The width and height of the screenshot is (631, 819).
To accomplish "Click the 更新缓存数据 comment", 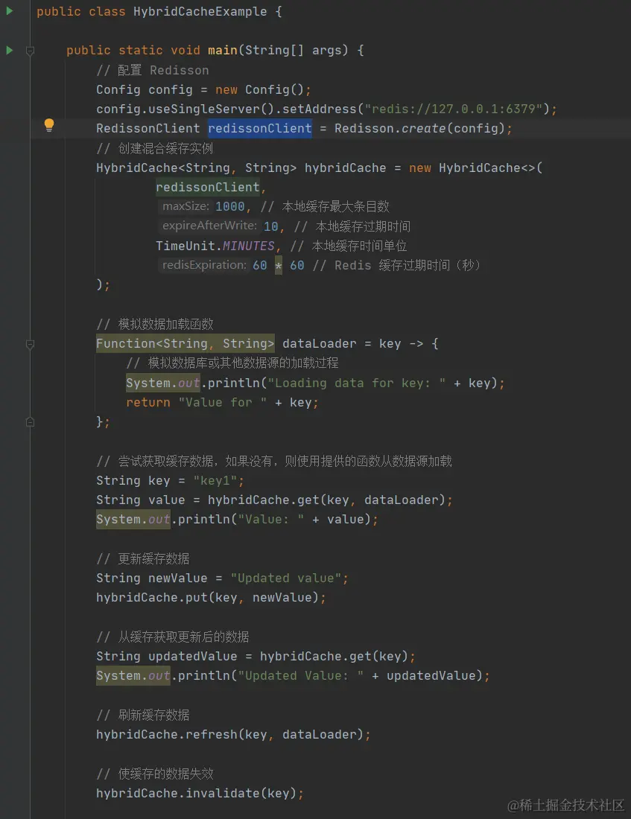I will [143, 558].
